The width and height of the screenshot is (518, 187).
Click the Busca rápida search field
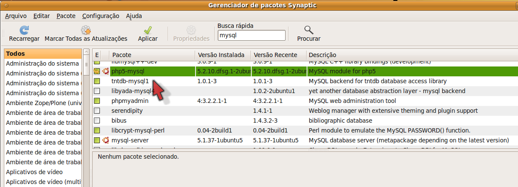tap(251, 36)
